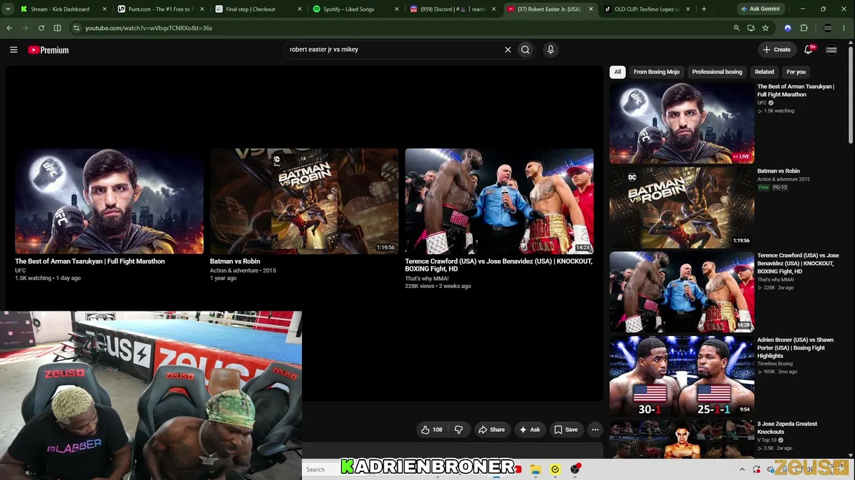Visit the That's why MMA! channel under endscreen
Image resolution: width=855 pixels, height=480 pixels.
[427, 279]
